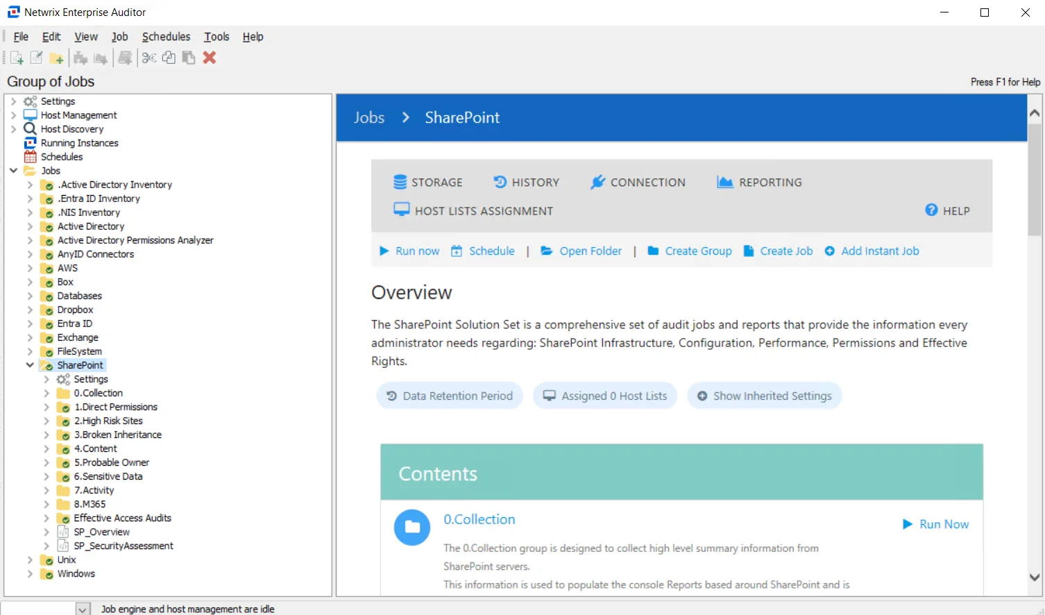
Task: Open the Help menu in the menu bar
Action: (253, 37)
